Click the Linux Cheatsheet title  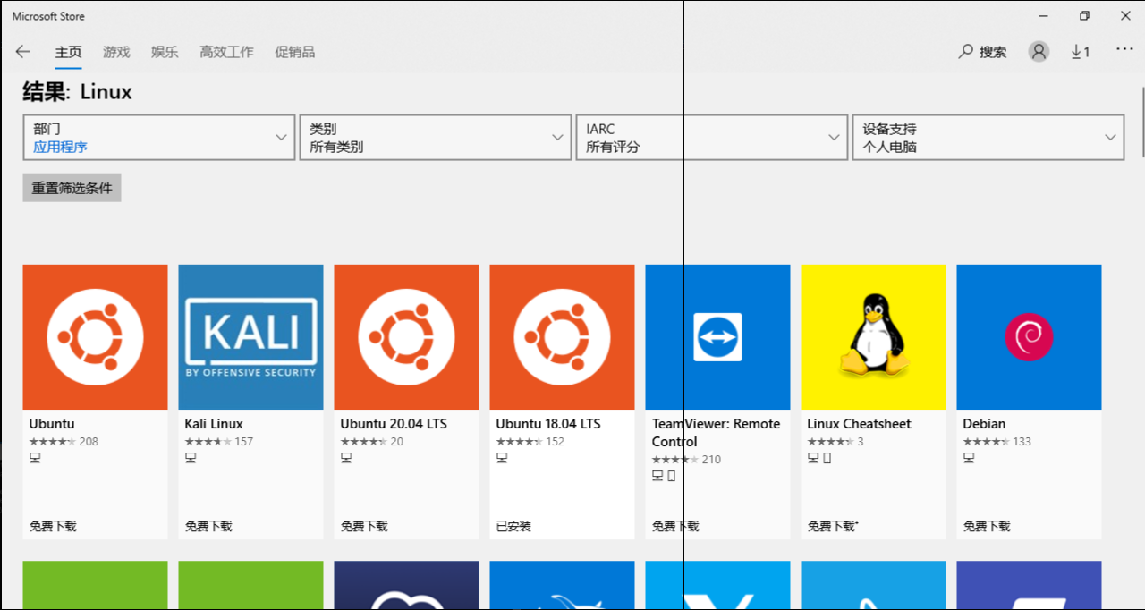point(859,424)
